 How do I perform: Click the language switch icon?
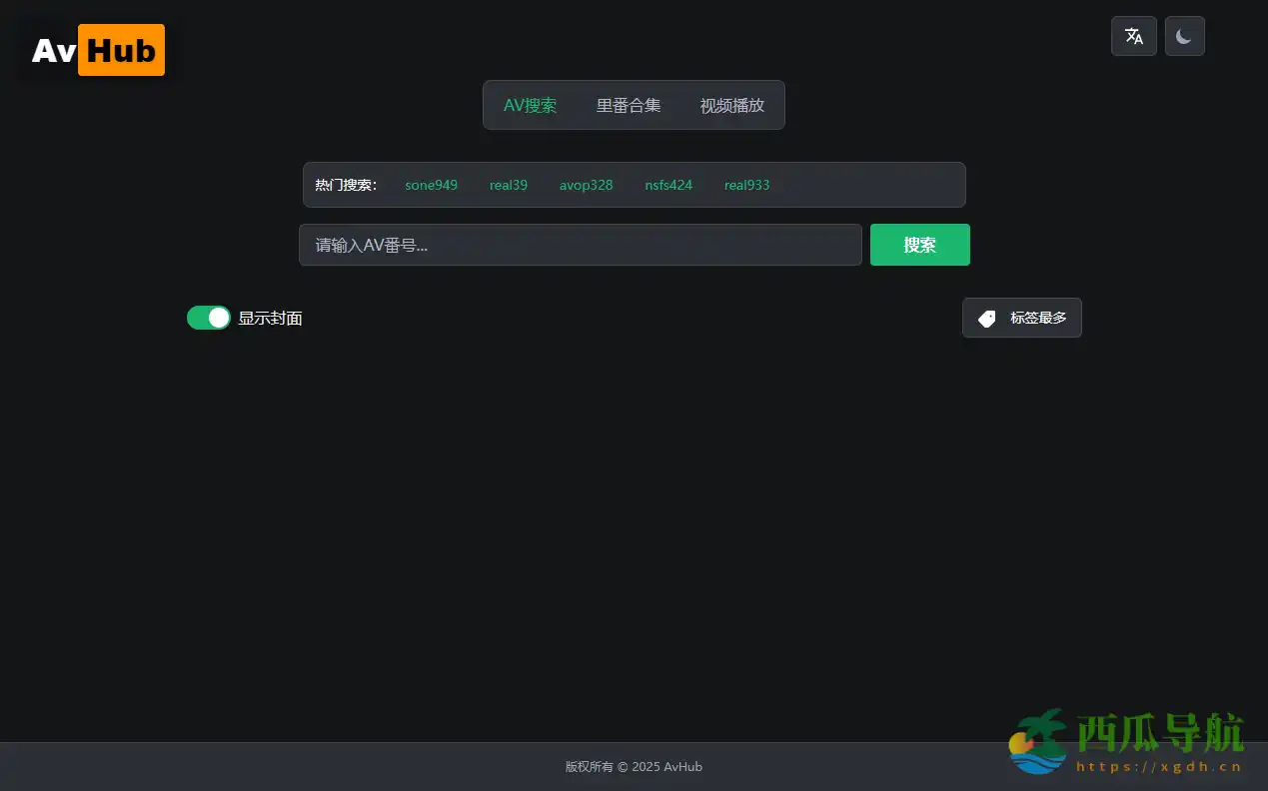point(1133,36)
